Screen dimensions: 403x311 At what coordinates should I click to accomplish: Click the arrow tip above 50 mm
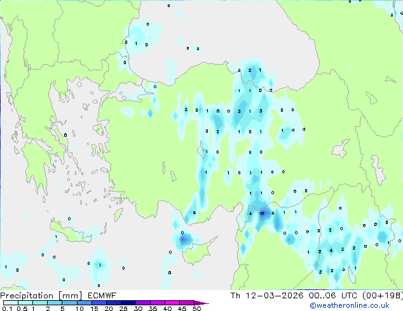pyautogui.click(x=201, y=303)
